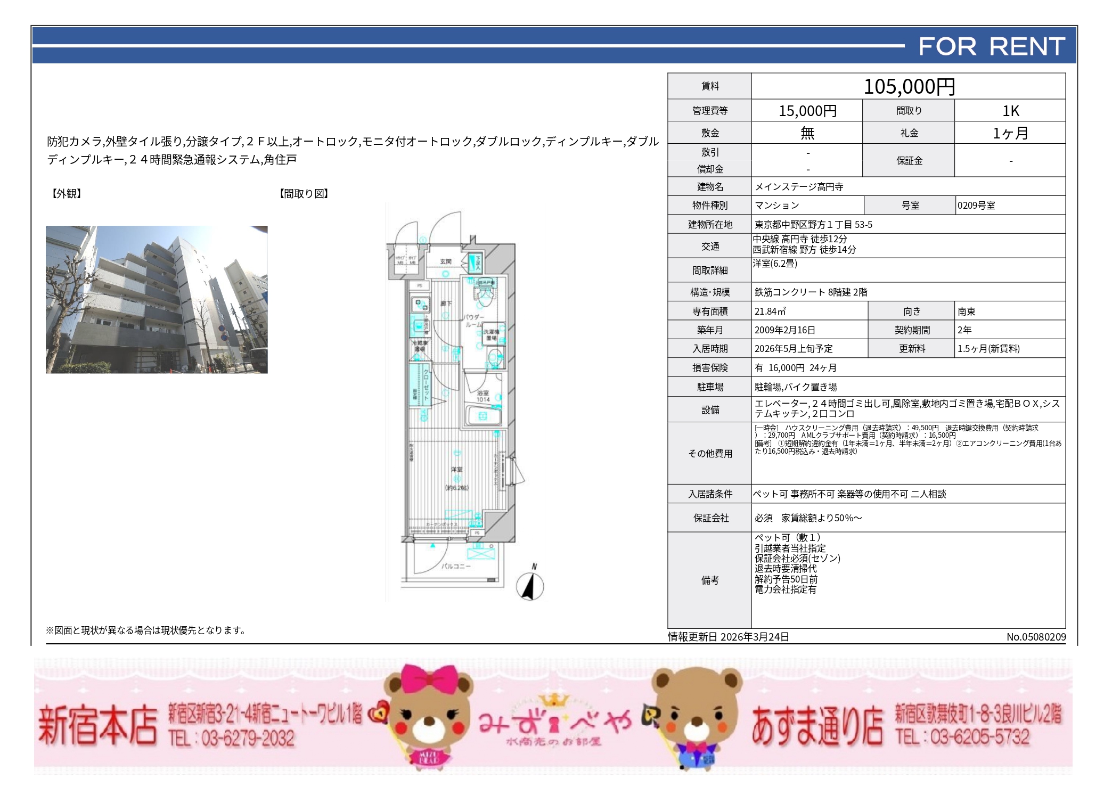1112x787 pixels.
Task: Click the 03-6205-5732 phone number
Action: tap(979, 737)
